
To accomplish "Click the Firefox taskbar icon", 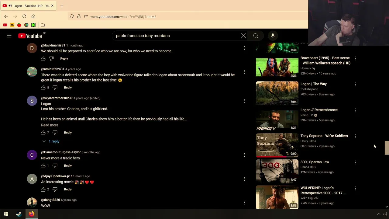I will pos(32,214).
